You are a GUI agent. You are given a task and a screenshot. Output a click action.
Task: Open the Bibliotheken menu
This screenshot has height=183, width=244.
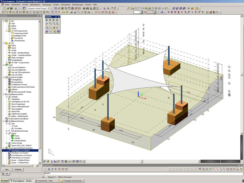[x=35, y=5]
